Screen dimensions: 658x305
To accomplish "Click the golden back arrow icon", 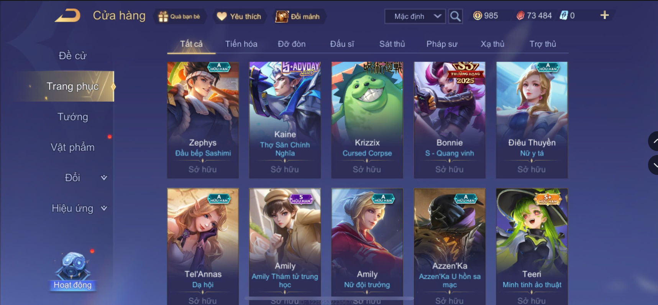I will pos(68,16).
